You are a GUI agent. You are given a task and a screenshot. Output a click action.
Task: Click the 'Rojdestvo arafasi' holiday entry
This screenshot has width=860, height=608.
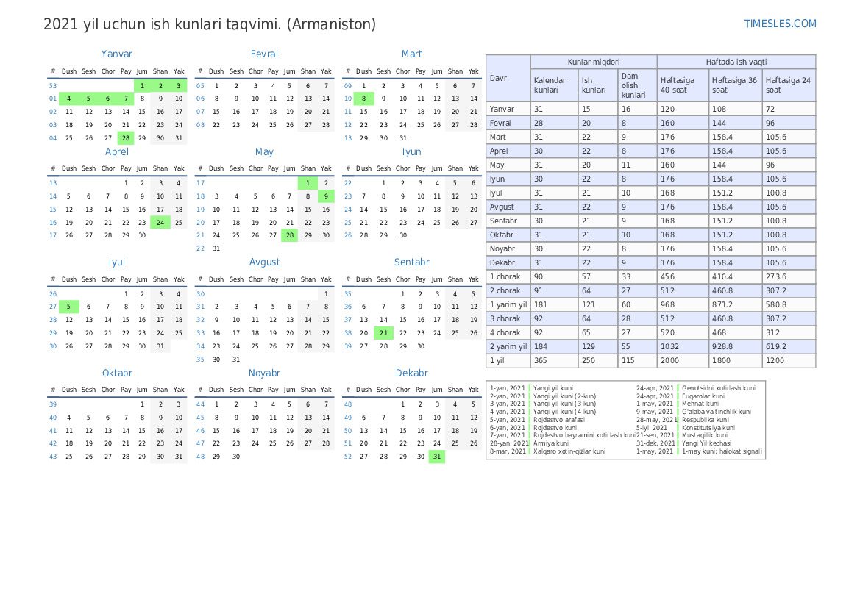click(559, 420)
